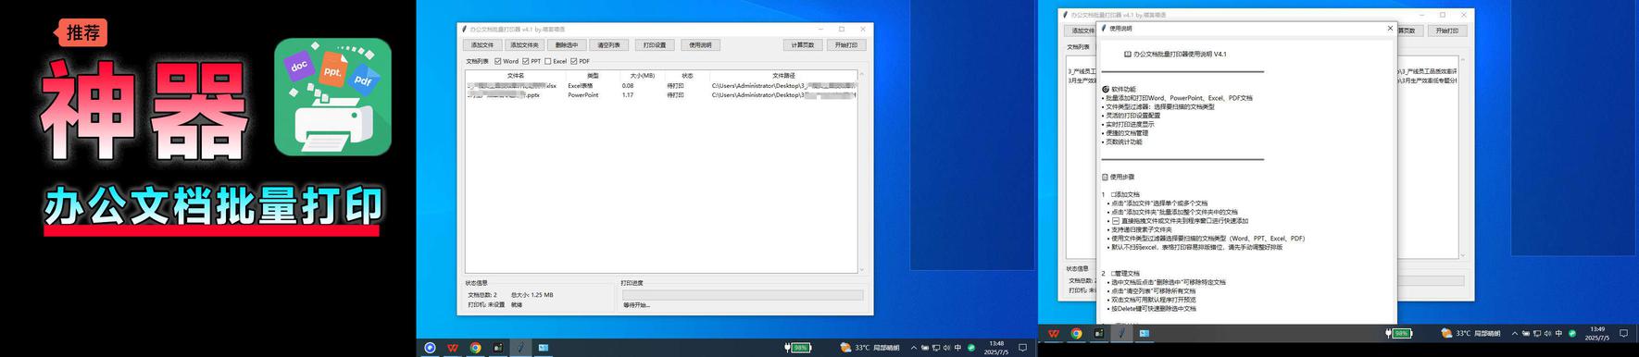This screenshot has height=357, width=1639.
Task: Sort by the 状态 column header
Action: click(x=687, y=76)
